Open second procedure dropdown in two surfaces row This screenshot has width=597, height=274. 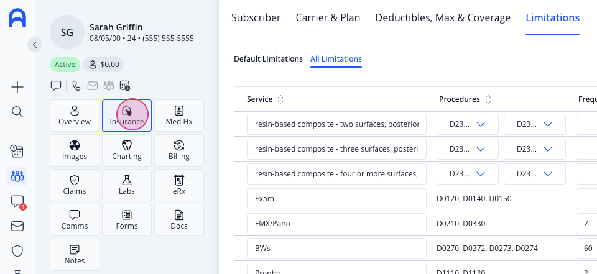tap(535, 124)
